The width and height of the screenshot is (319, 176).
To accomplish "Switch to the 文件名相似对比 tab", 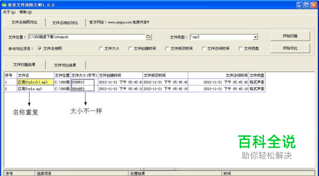I will (65, 23).
